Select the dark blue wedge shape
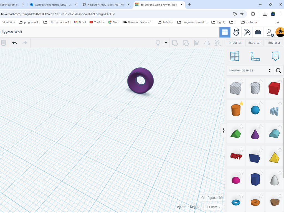This screenshot has height=213, width=284. (255, 158)
